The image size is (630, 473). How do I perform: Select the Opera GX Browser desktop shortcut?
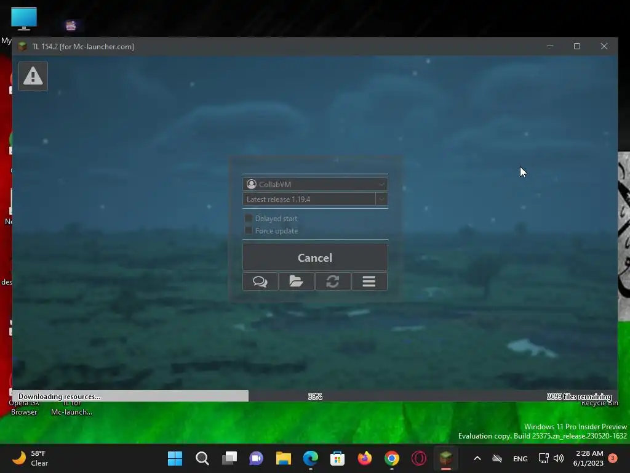(24, 407)
